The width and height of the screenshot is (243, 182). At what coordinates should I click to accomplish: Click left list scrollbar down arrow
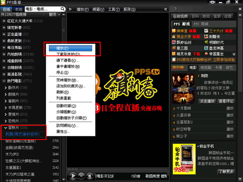click(64, 180)
